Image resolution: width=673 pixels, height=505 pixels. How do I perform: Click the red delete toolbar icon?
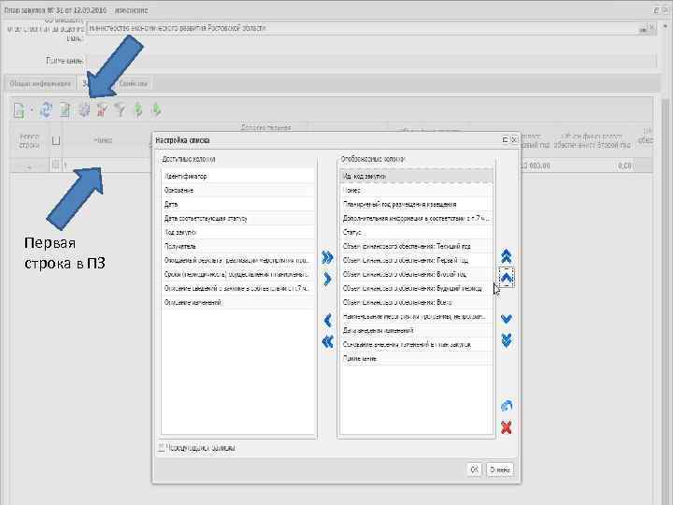[102, 110]
